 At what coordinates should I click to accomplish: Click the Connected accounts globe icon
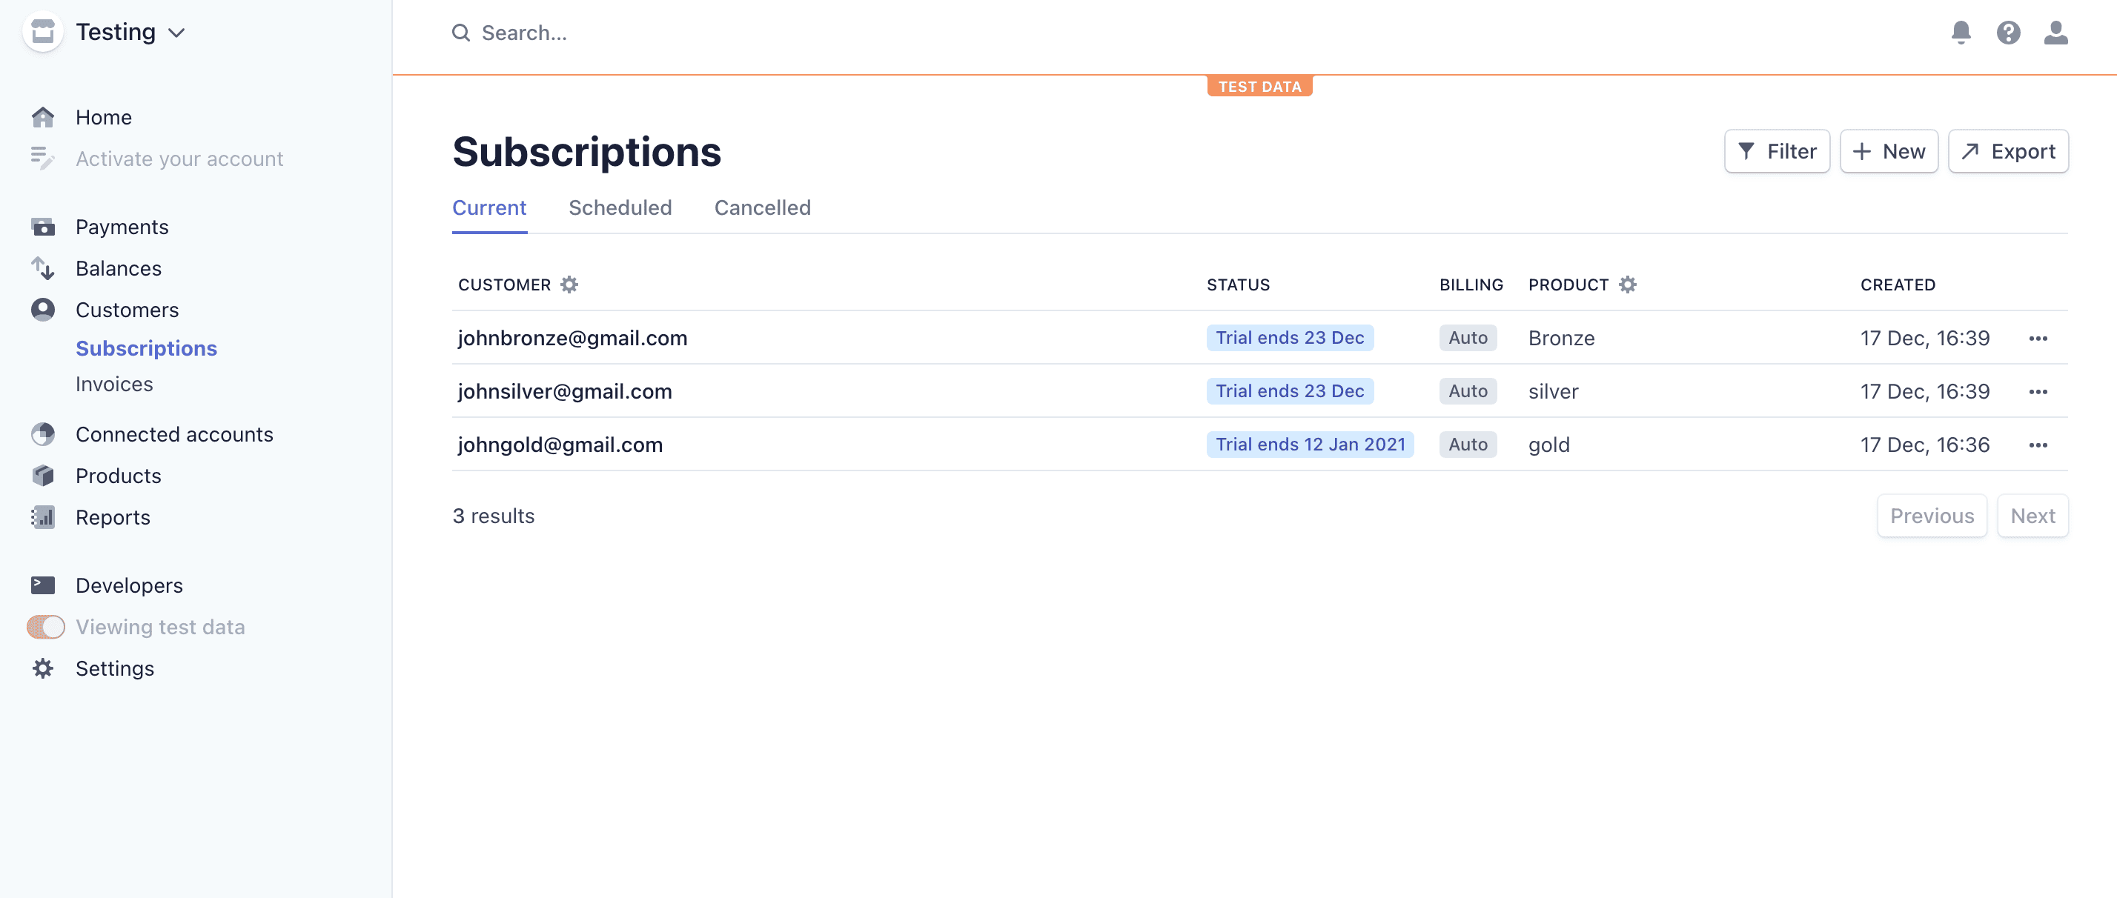coord(43,433)
